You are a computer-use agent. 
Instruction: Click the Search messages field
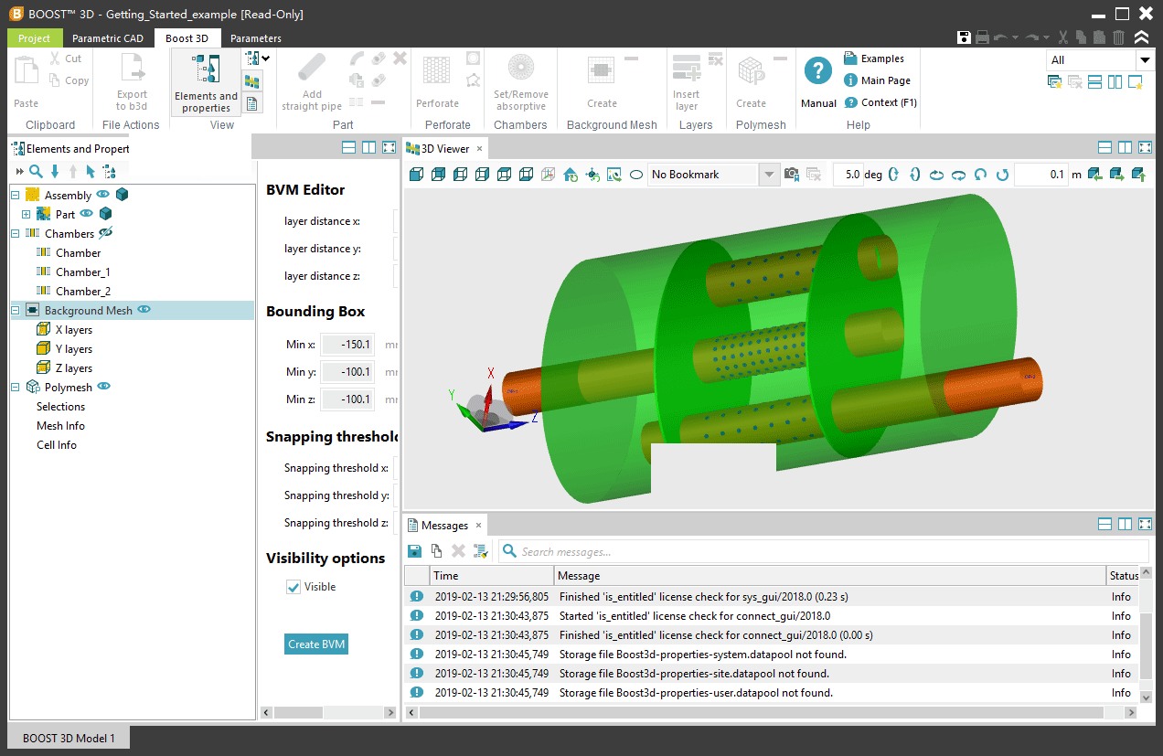[x=824, y=551]
